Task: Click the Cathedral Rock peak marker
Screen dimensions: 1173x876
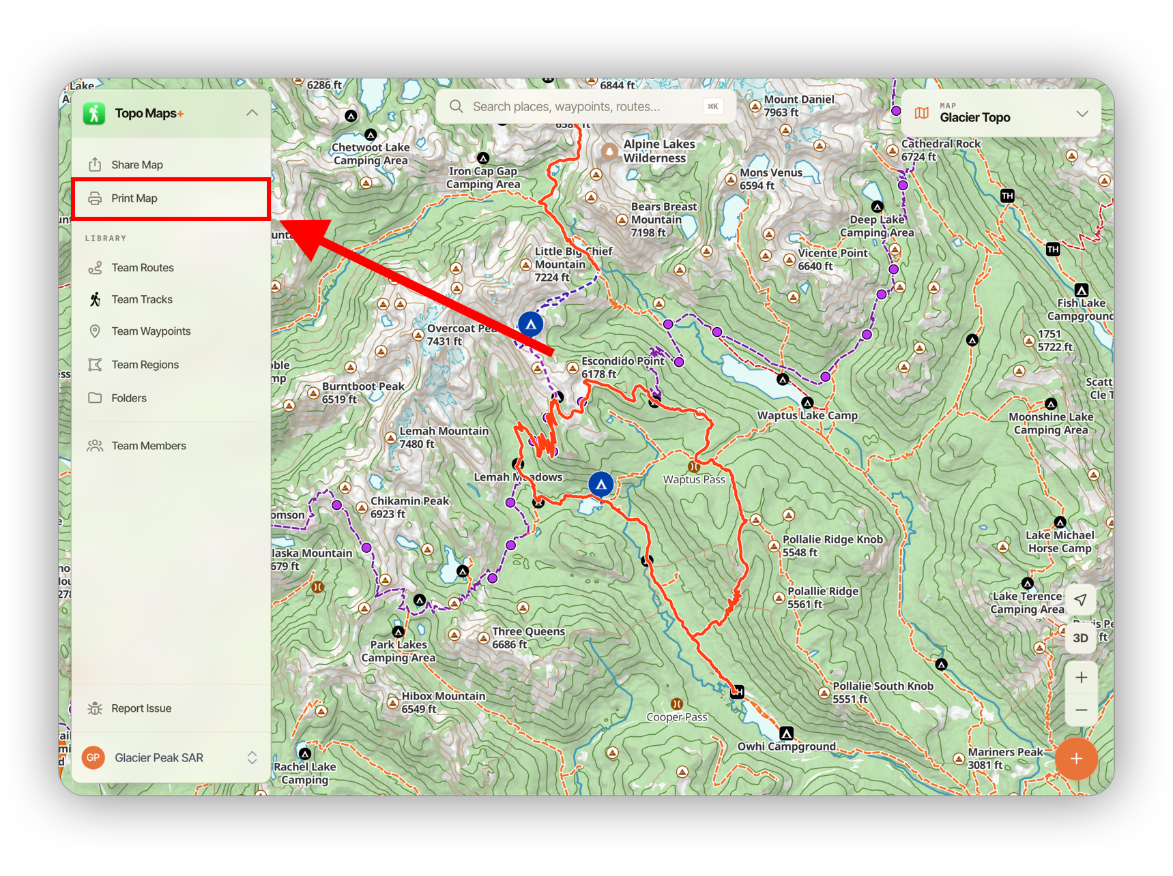Action: 892,151
